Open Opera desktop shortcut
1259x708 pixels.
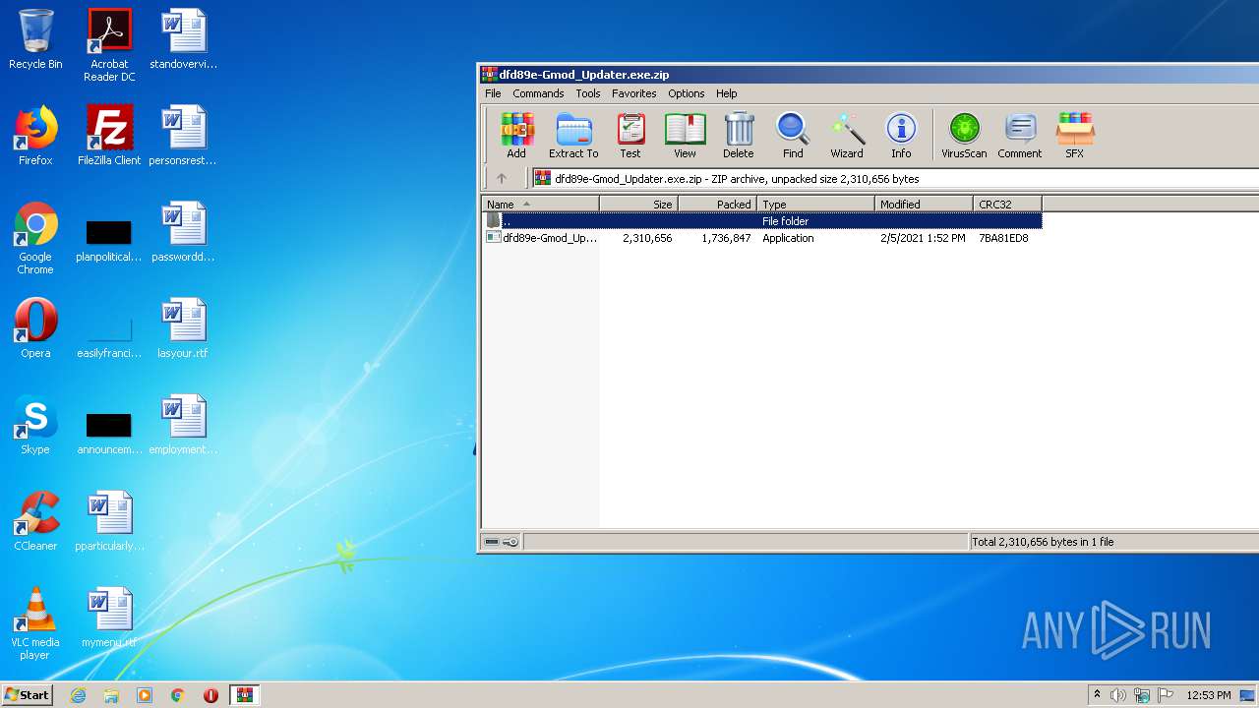coord(35,328)
